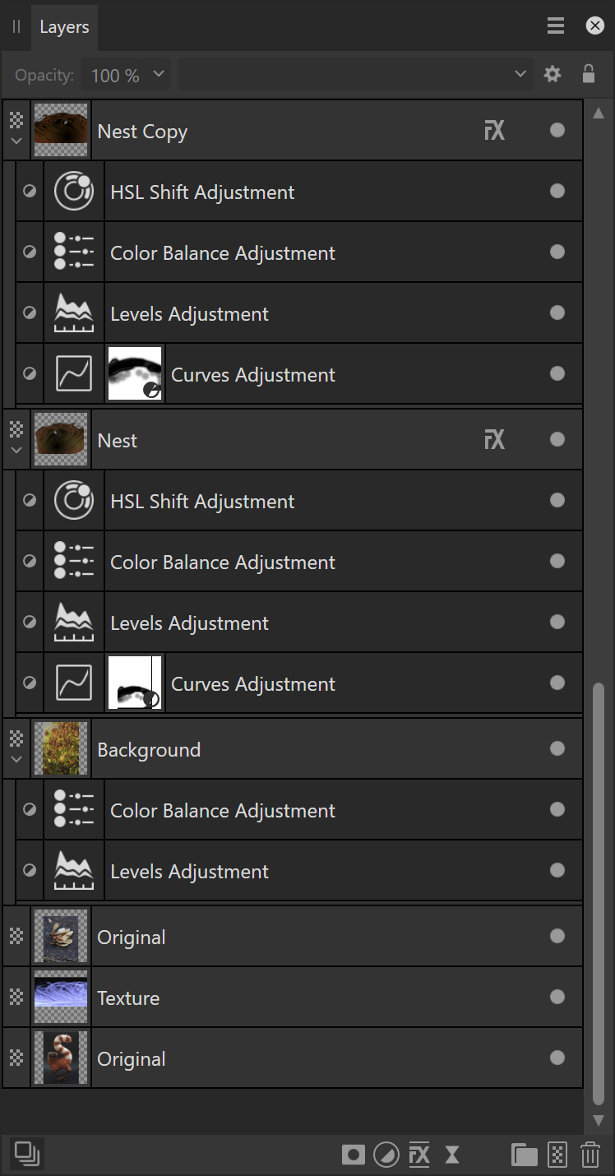The width and height of the screenshot is (615, 1176).
Task: Hide the Background layer
Action: (x=557, y=748)
